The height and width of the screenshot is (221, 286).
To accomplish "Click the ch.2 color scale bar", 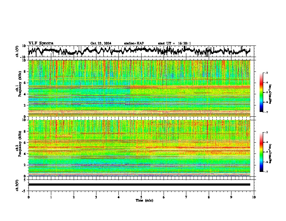I will pos(261,152).
